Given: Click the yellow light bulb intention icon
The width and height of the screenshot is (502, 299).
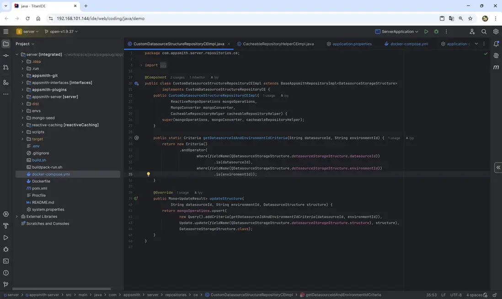Looking at the screenshot, I should click(148, 174).
